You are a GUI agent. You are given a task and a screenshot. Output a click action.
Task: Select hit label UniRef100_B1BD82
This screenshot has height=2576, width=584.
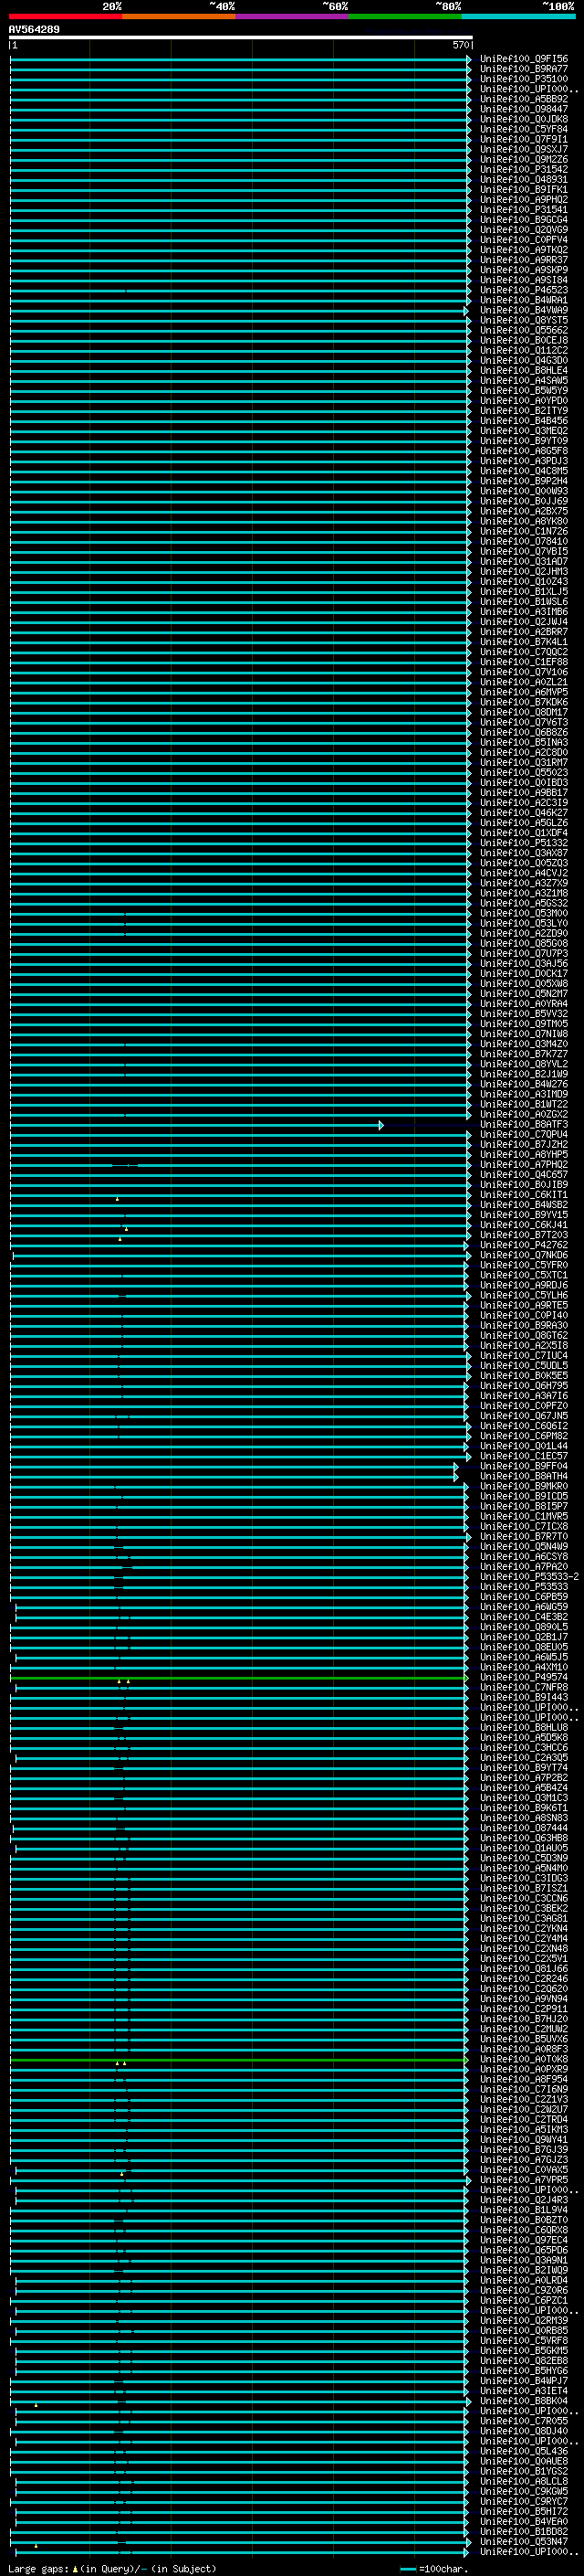[524, 2531]
